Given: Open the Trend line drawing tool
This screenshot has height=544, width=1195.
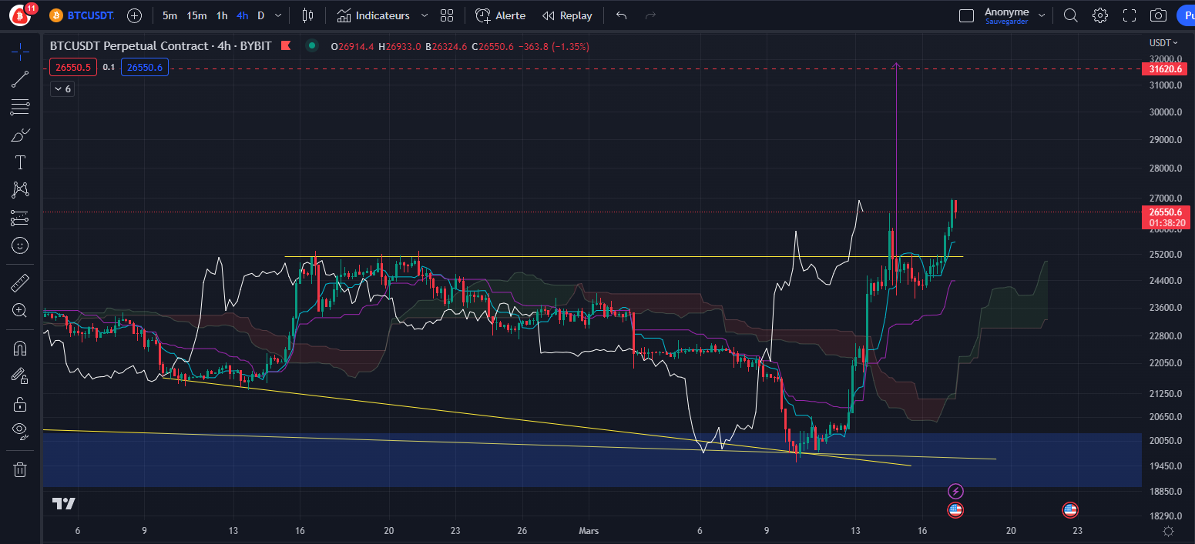Looking at the screenshot, I should (x=19, y=79).
